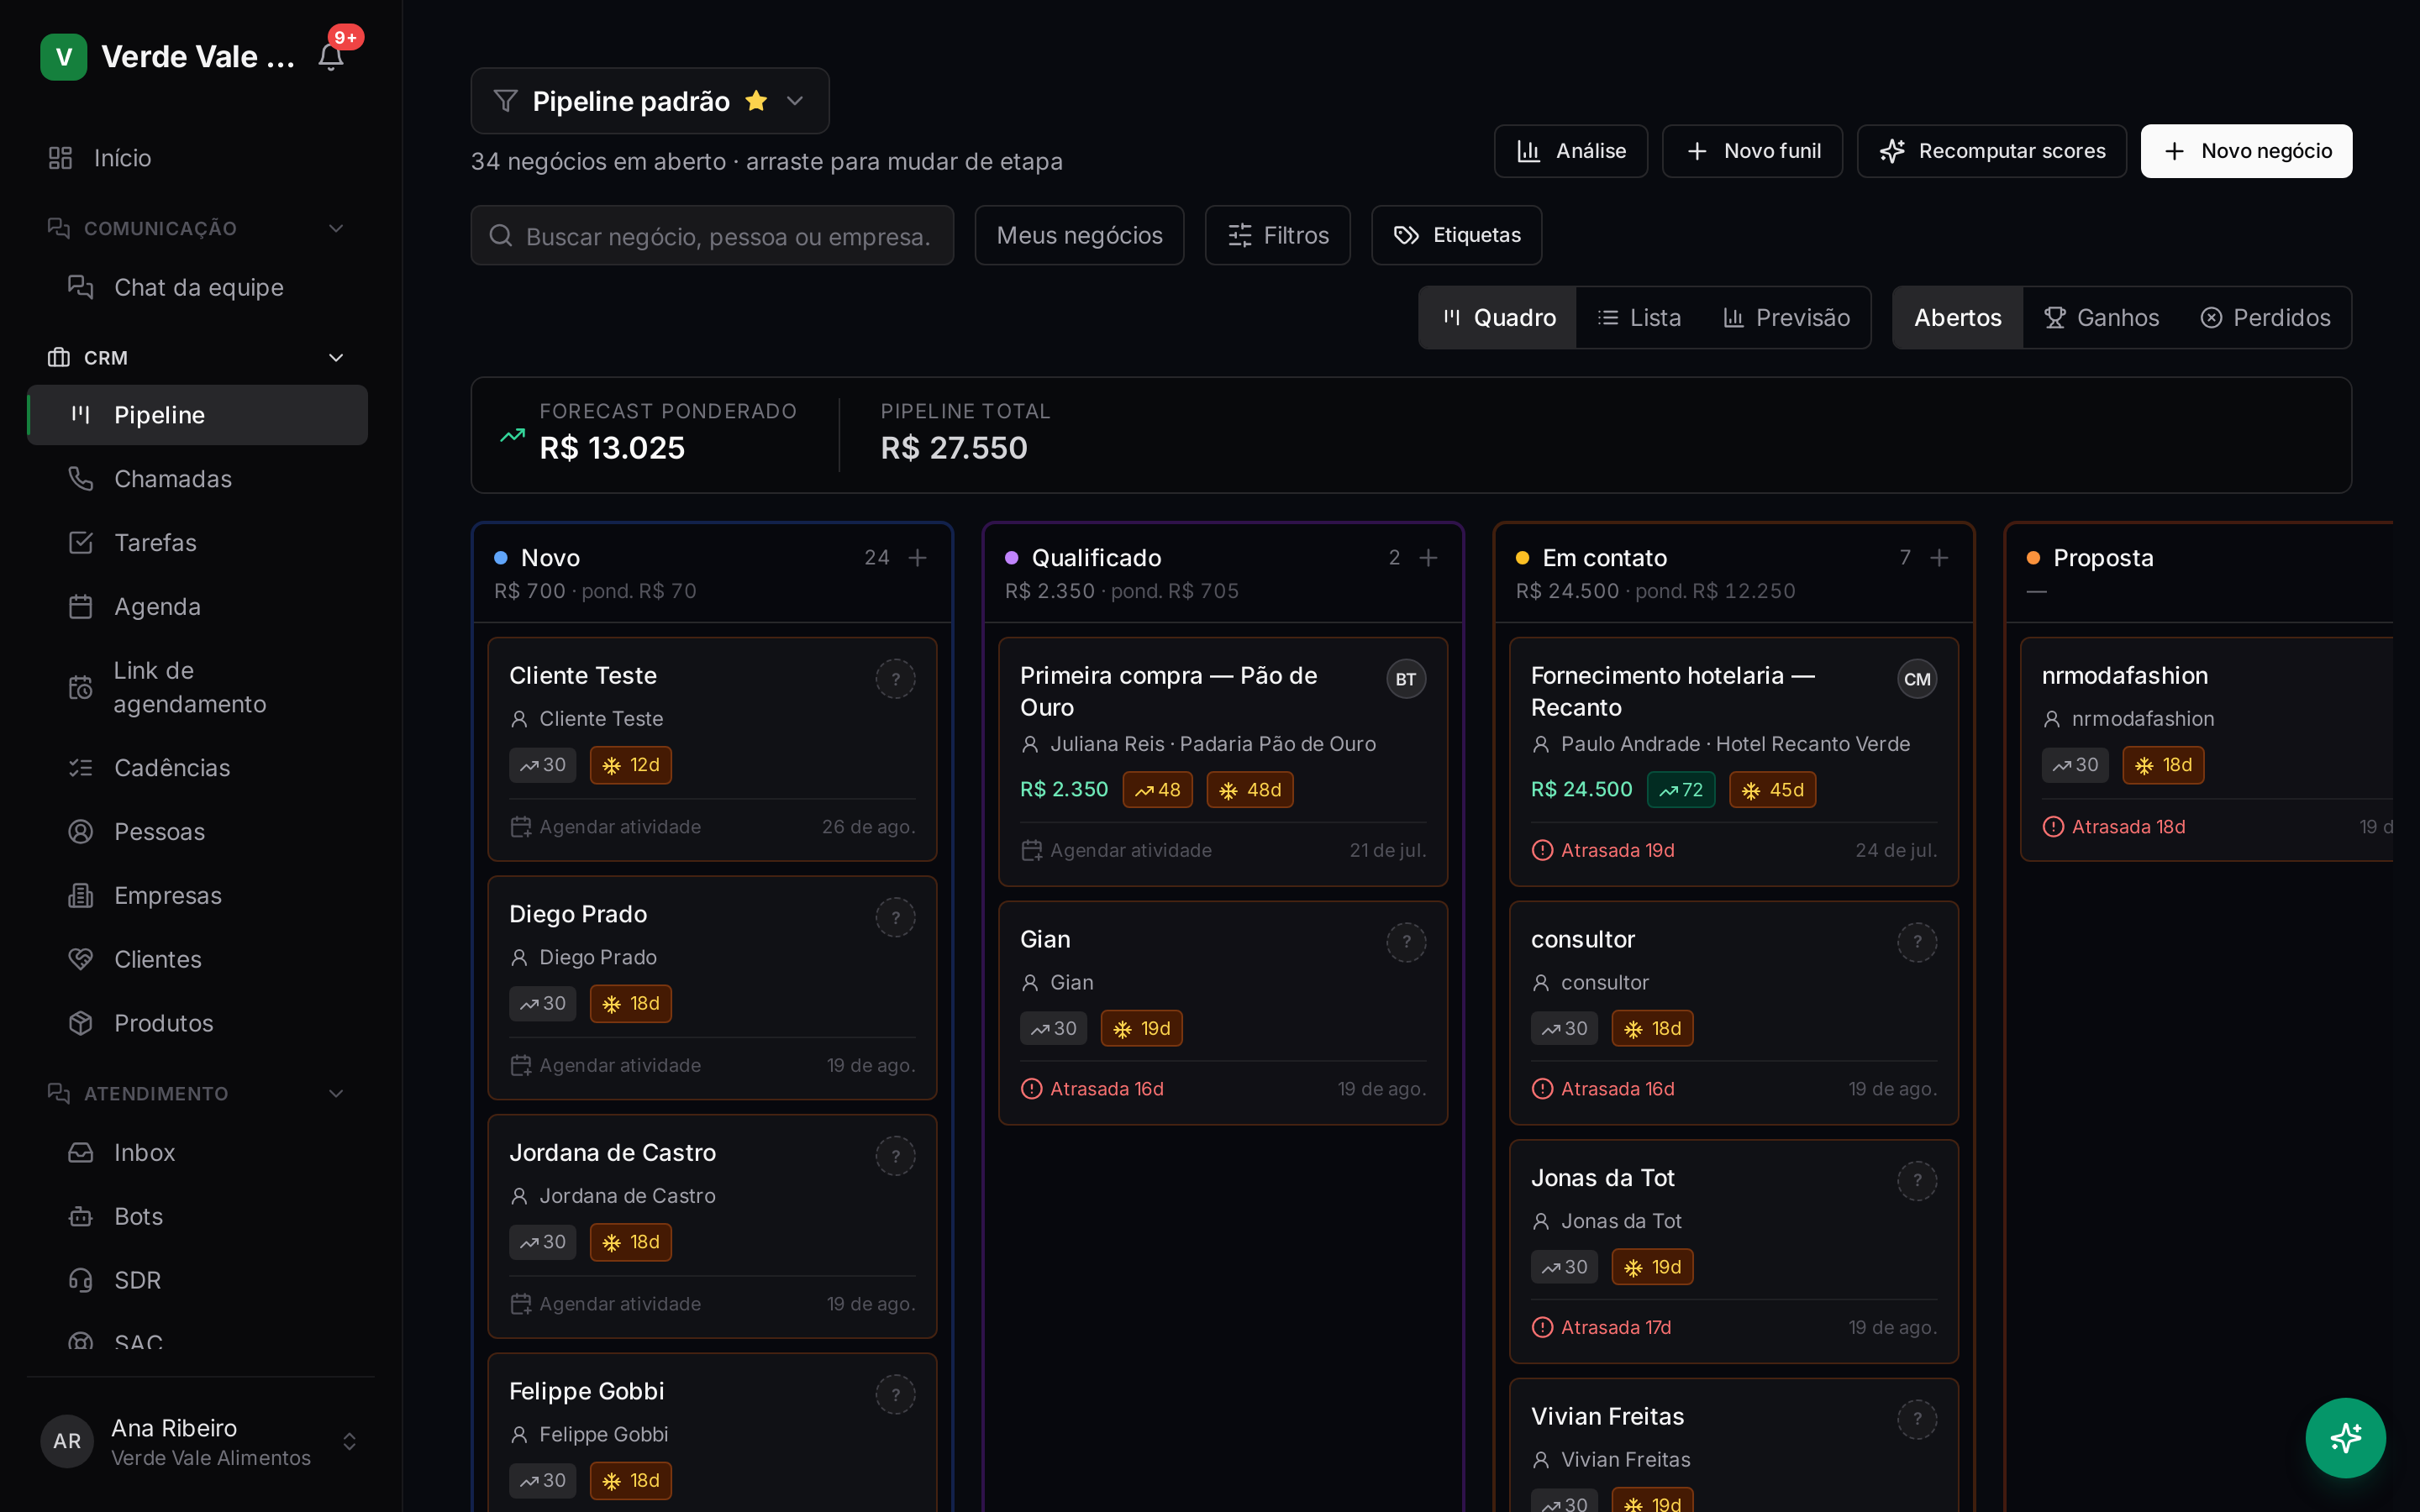Open the Ana Ribeiro account switcher
Image resolution: width=2420 pixels, height=1512 pixels.
(x=200, y=1441)
